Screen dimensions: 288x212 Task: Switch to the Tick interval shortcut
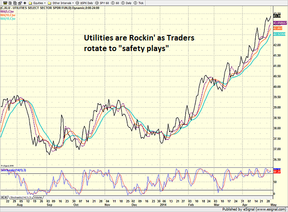click(139, 3)
